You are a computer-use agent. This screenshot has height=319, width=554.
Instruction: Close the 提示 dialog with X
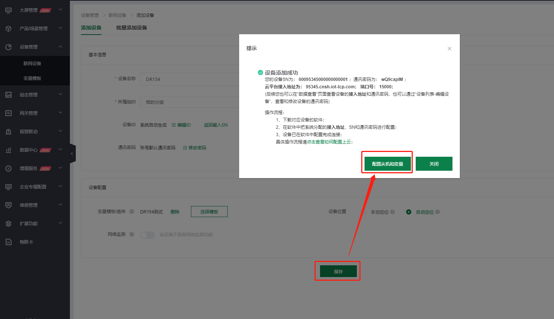(449, 49)
